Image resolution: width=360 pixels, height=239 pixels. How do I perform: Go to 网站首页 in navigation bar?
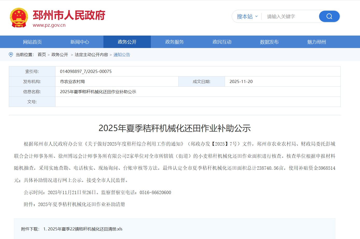[32, 42]
